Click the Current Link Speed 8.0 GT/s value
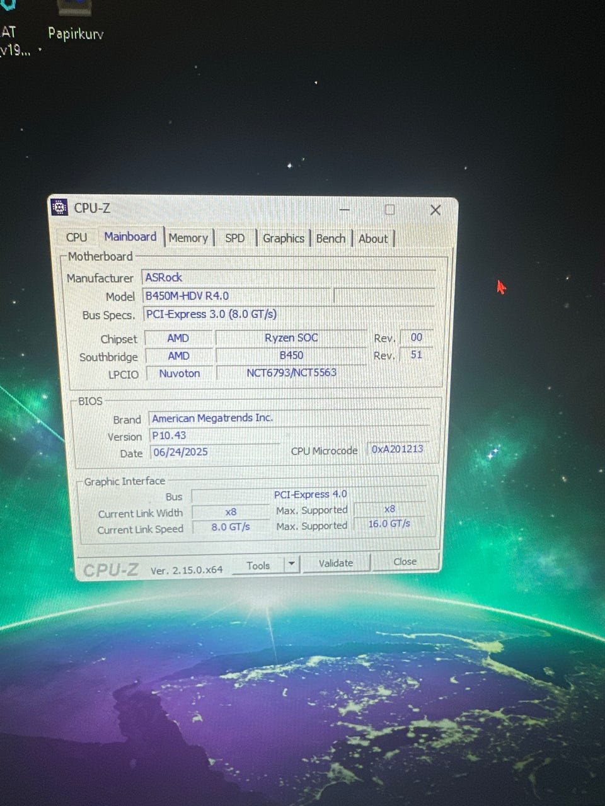The height and width of the screenshot is (806, 605). coord(231,527)
